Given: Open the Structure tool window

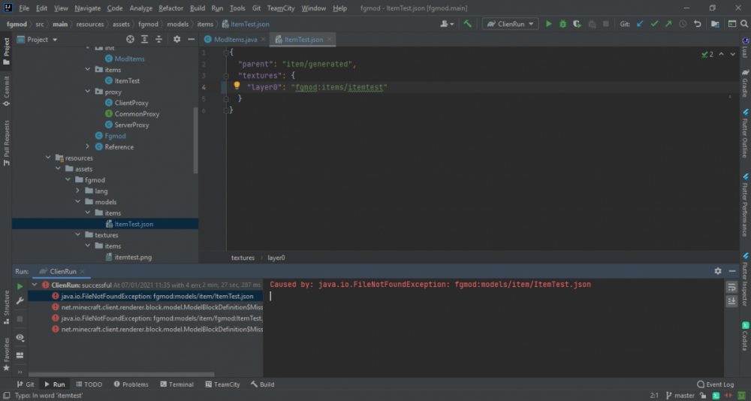Looking at the screenshot, I should [6, 307].
